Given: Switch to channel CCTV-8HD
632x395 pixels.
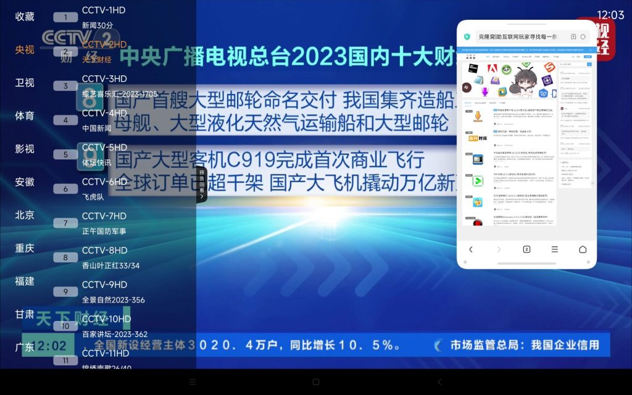Looking at the screenshot, I should [104, 250].
